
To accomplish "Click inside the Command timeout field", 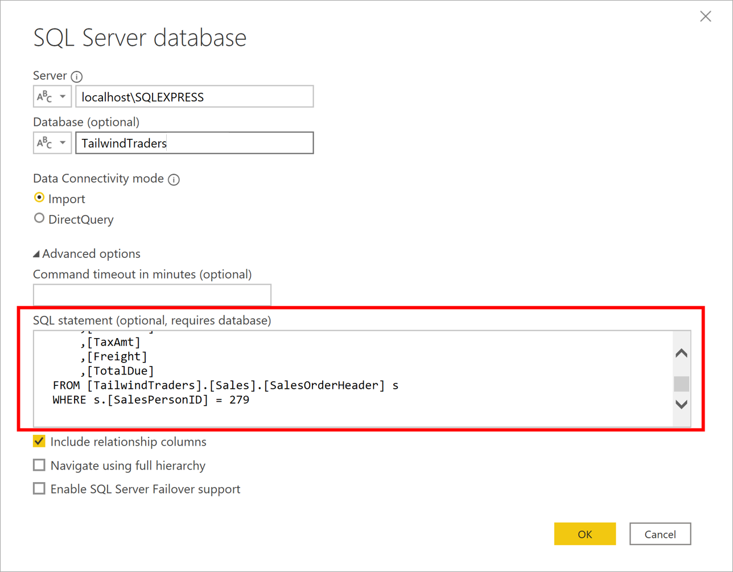I will [x=152, y=295].
